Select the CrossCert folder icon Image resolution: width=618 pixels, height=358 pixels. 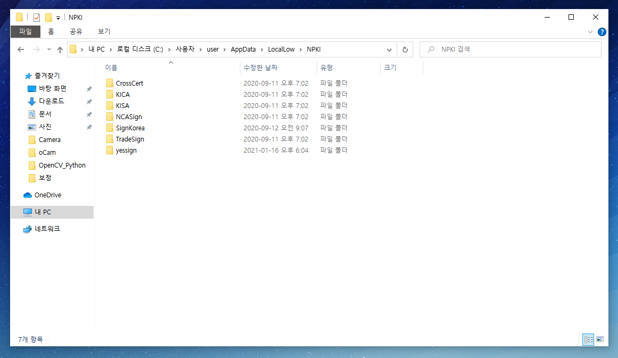pos(110,83)
